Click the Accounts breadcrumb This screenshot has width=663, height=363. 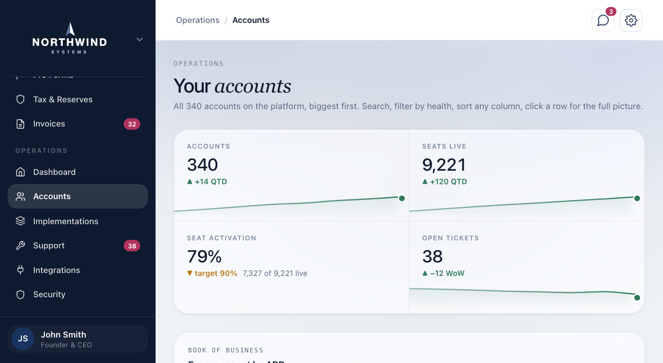click(x=251, y=20)
